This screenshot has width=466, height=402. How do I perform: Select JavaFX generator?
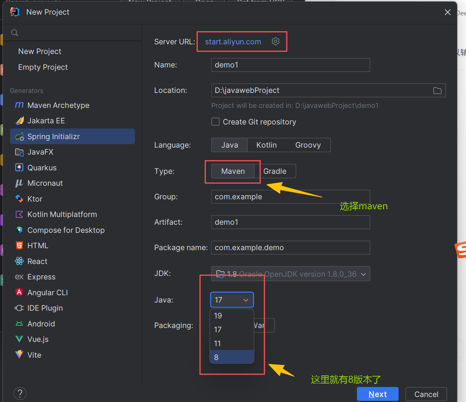(x=72, y=152)
